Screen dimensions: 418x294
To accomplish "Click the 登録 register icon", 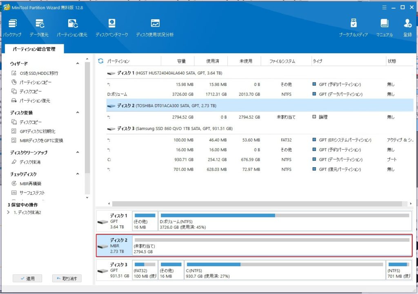I will coord(407,27).
